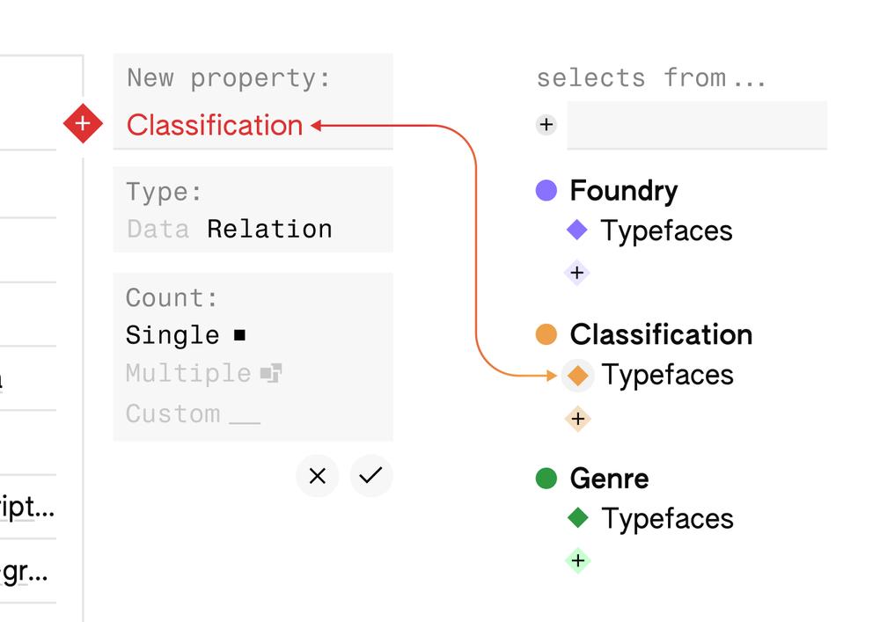The width and height of the screenshot is (880, 622).
Task: Select Single count option
Action: pyautogui.click(x=172, y=335)
